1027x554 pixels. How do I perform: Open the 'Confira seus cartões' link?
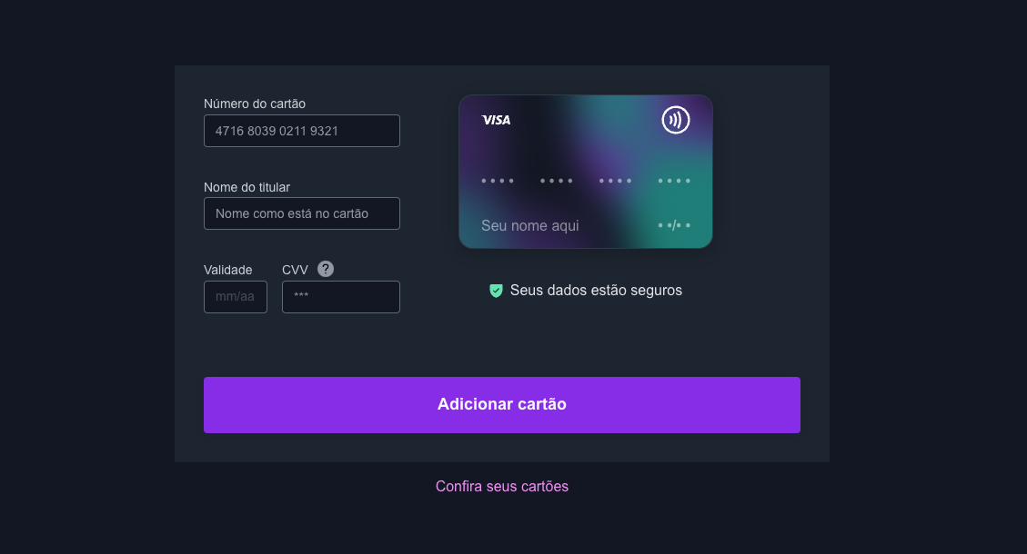501,486
